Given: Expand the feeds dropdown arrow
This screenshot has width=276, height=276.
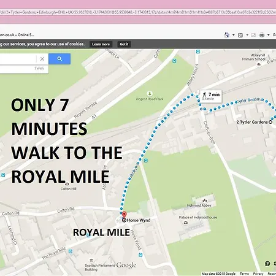Looking at the screenshot, I should coord(247,35).
